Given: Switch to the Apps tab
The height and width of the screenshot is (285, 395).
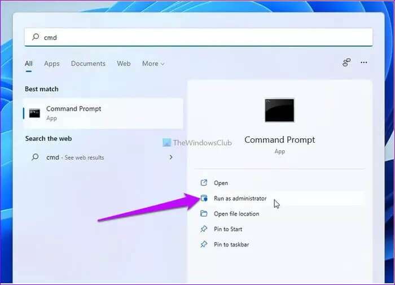Looking at the screenshot, I should click(x=52, y=64).
